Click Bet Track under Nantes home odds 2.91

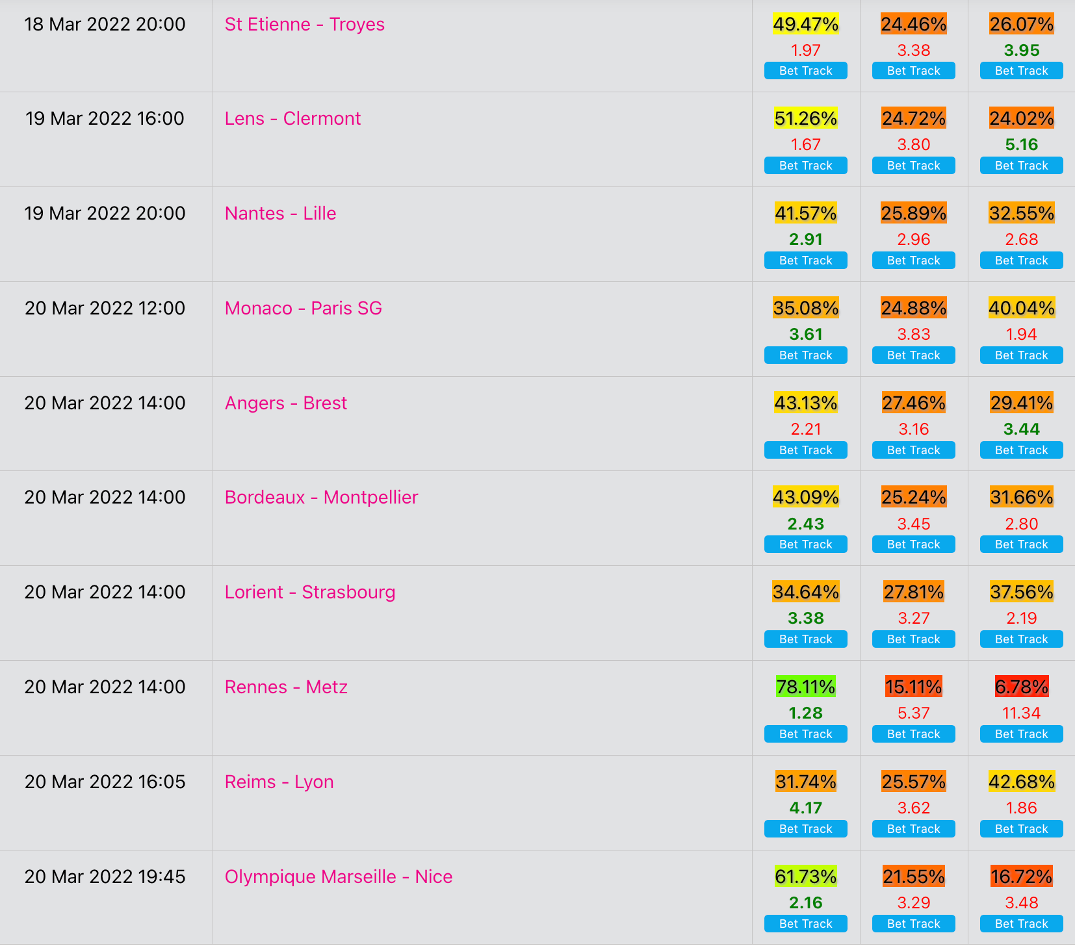(806, 261)
